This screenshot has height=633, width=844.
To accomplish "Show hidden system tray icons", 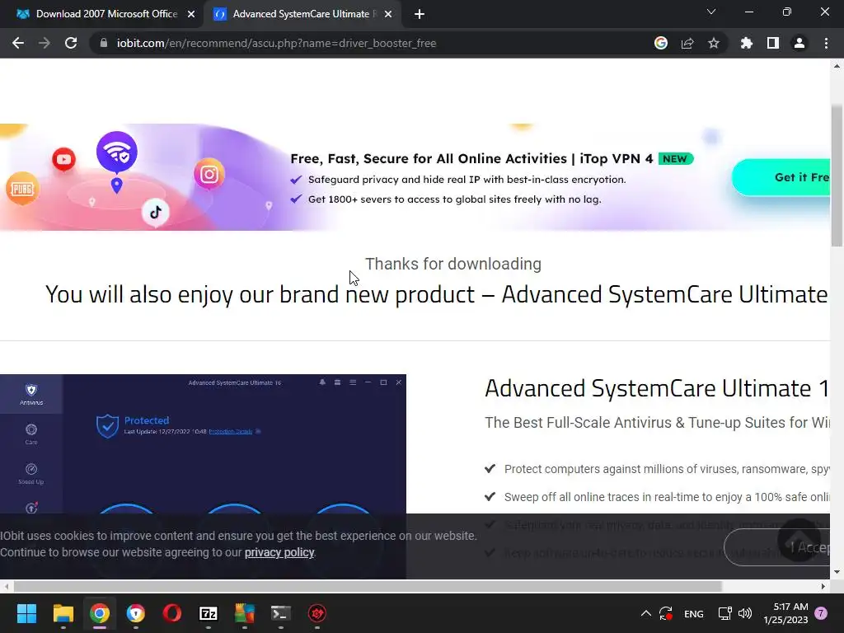I will 646,613.
